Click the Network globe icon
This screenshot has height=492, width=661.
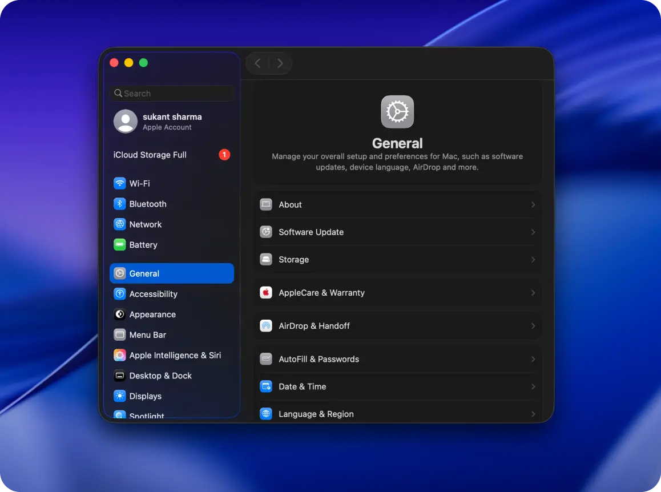click(120, 224)
